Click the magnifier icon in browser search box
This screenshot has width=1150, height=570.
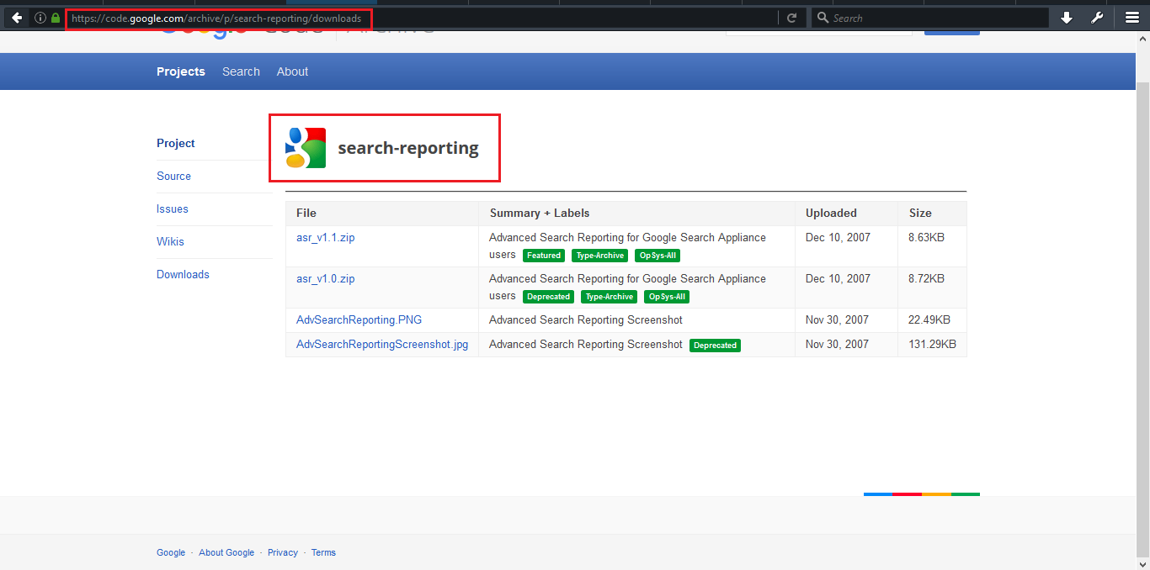[823, 18]
